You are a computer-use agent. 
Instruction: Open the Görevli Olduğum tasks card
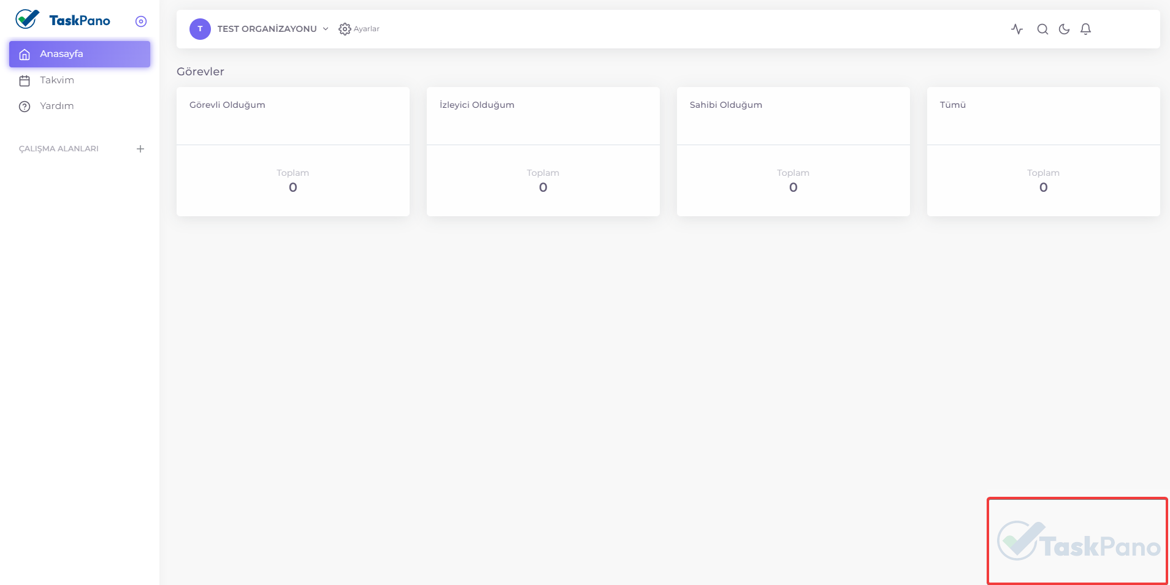tap(293, 151)
